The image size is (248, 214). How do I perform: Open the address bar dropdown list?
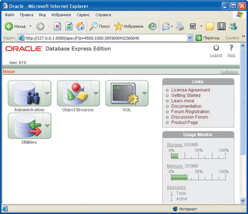[x=190, y=38]
